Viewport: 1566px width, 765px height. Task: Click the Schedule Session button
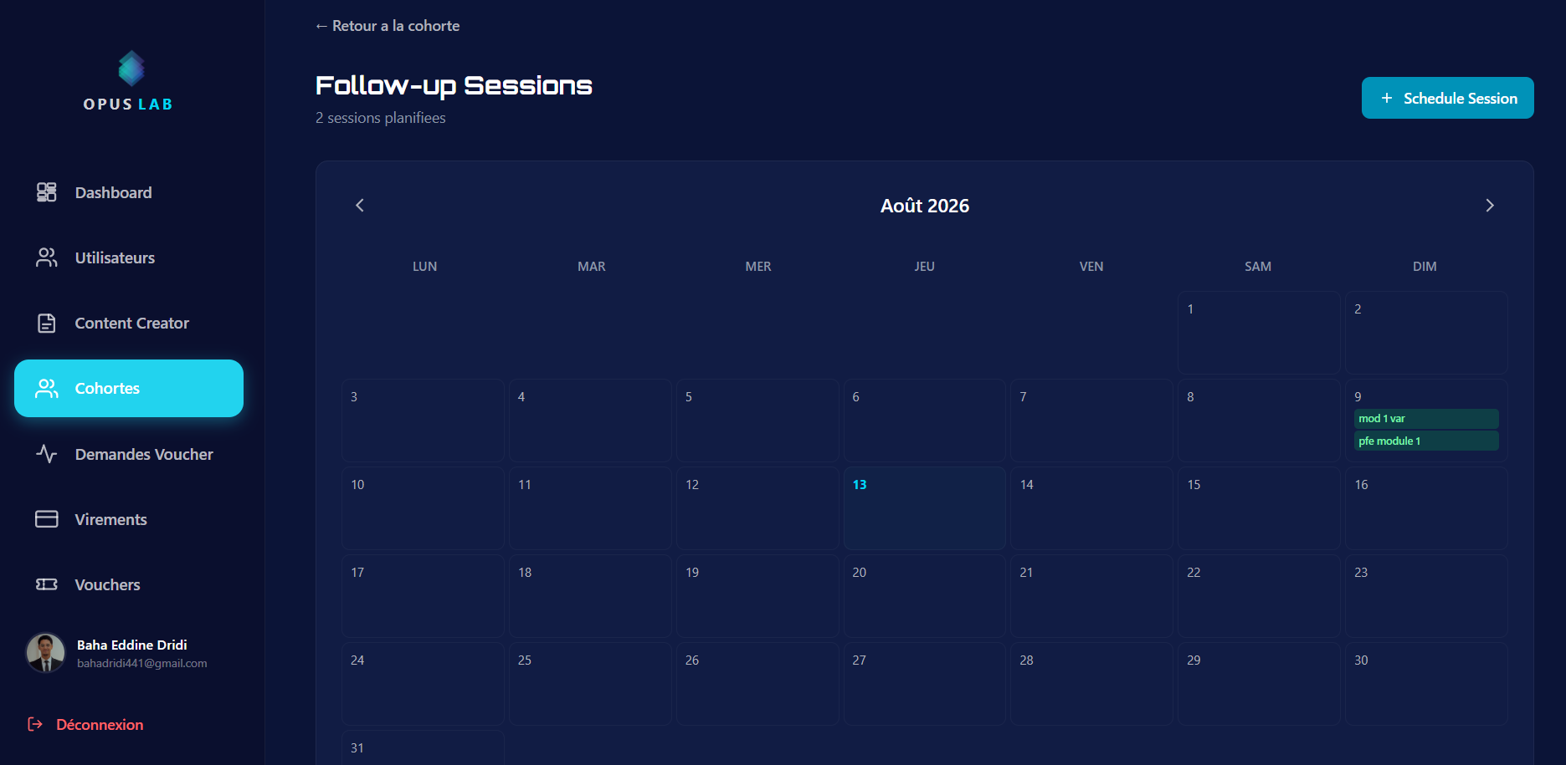point(1447,98)
